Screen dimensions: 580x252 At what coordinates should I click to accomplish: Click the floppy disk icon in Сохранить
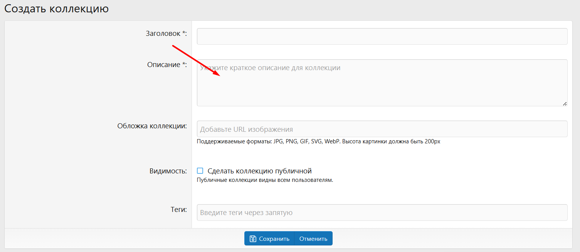253,239
